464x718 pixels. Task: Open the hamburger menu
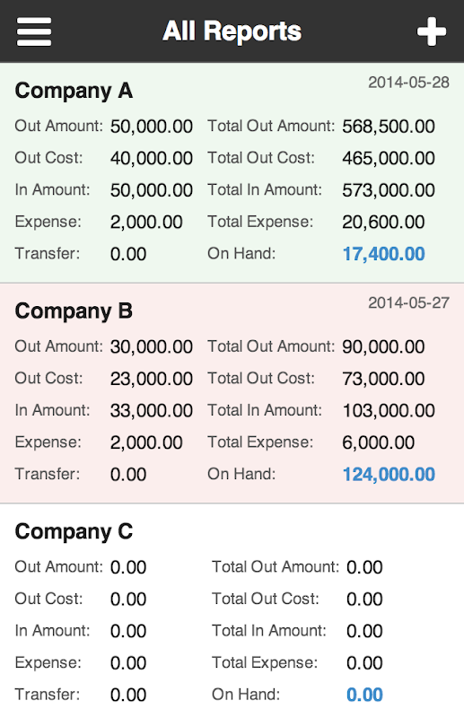tap(34, 31)
